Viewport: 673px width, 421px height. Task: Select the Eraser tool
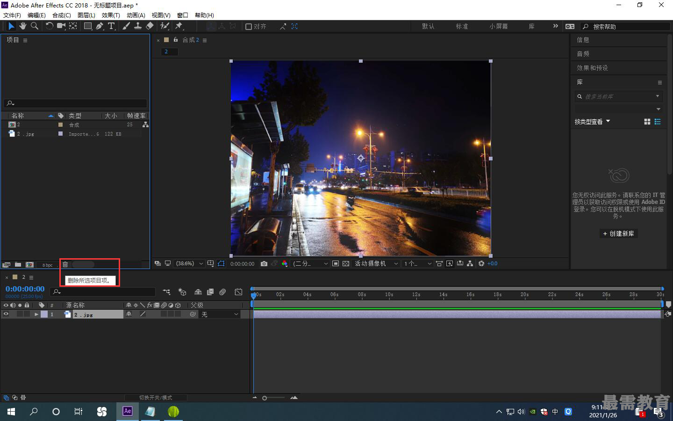[150, 26]
